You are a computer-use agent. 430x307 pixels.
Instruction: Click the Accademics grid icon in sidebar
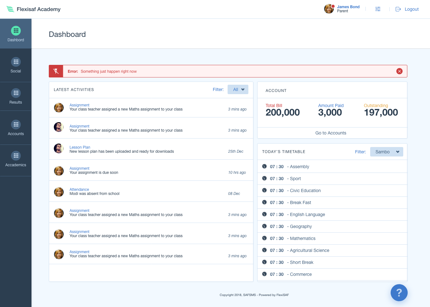[x=16, y=156]
